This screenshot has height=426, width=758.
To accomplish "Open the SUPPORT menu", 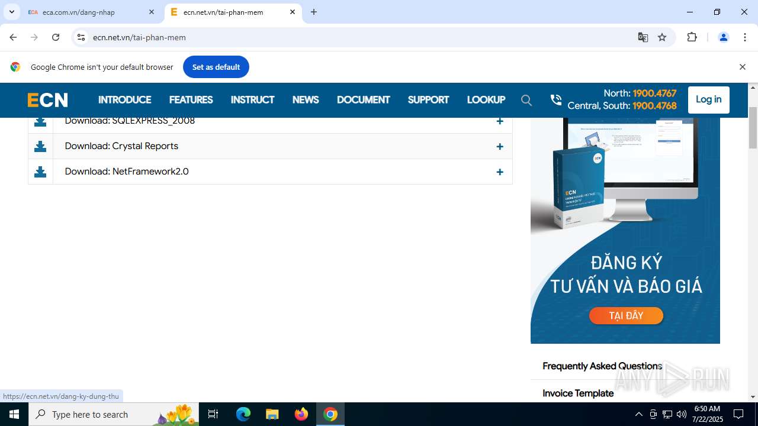I will pos(428,100).
